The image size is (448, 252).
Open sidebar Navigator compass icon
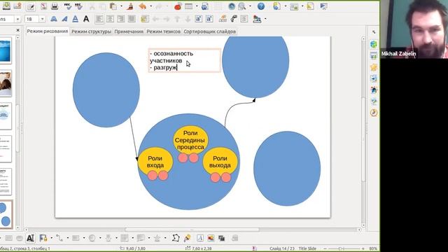pyautogui.click(x=374, y=113)
